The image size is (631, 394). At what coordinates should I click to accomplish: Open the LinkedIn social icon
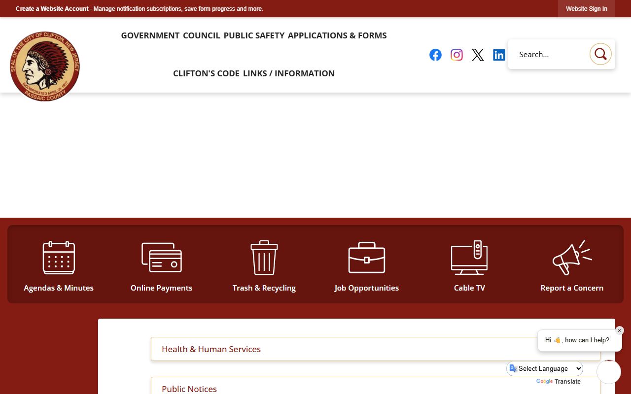coord(499,55)
